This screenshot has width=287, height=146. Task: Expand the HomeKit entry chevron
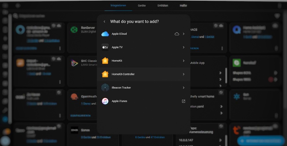coord(183,61)
